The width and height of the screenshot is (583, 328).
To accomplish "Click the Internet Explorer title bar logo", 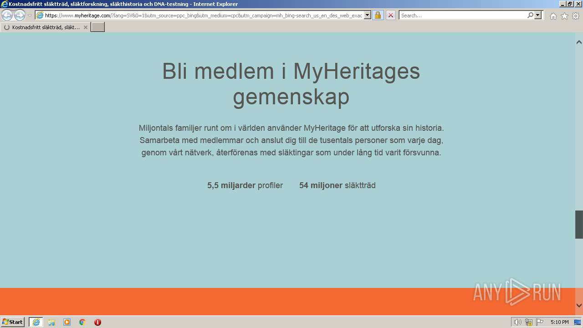I will [5, 4].
